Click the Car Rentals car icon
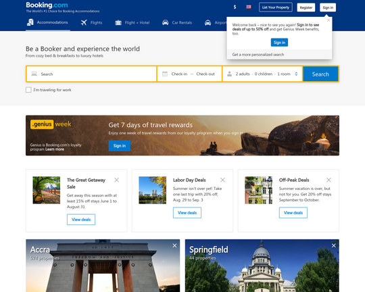Image resolution: width=365 pixels, height=292 pixels. pos(166,22)
